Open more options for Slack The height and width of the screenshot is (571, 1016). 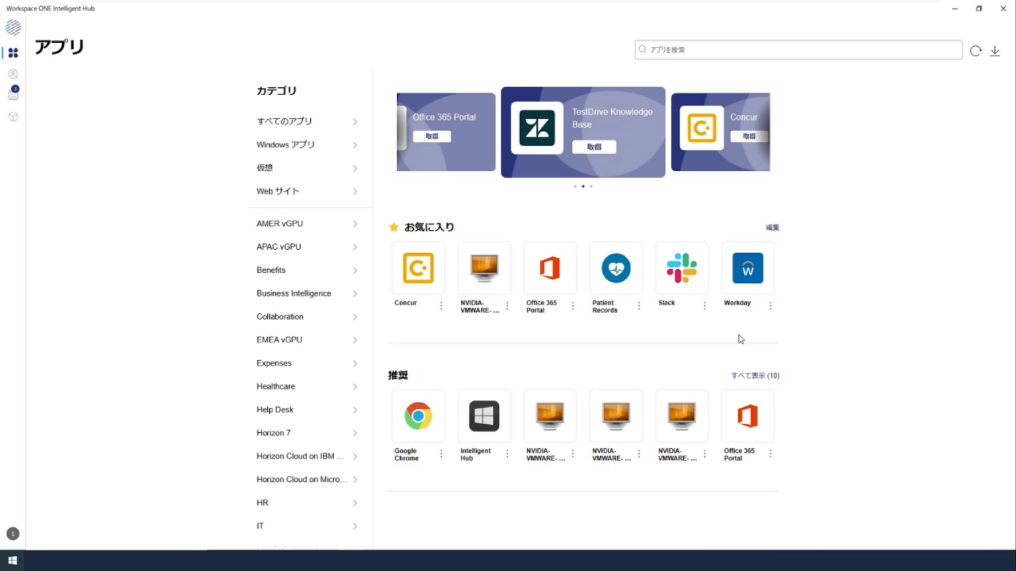[704, 305]
